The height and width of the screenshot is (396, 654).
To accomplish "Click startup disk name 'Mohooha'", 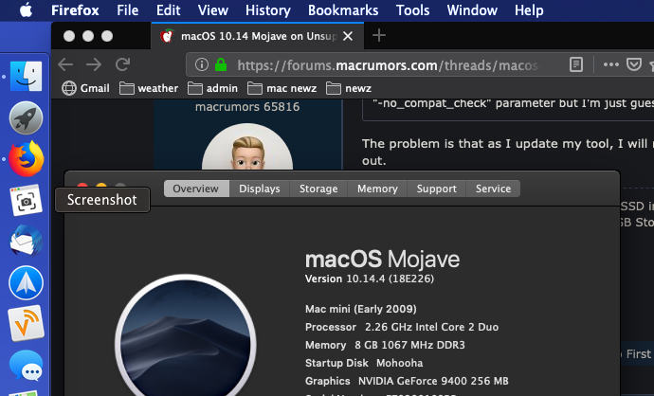I will 400,363.
